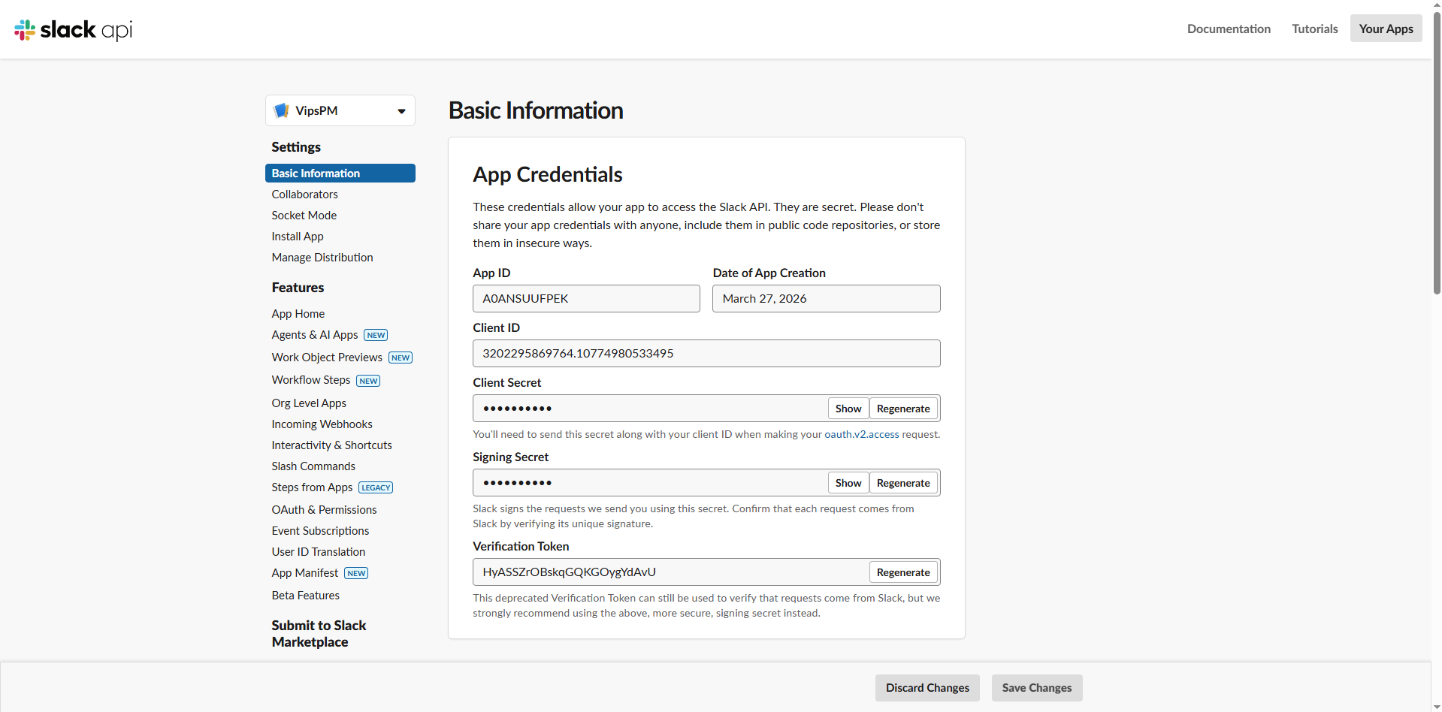Viewport: 1442px width, 712px height.
Task: Select the App ID text field
Action: click(585, 299)
